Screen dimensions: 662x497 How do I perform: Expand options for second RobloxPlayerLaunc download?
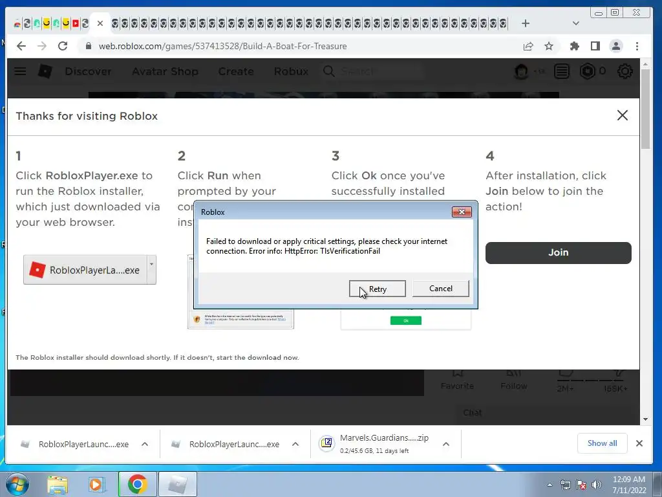click(295, 444)
